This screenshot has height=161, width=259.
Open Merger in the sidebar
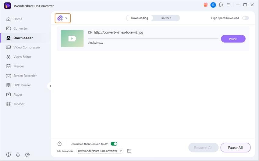pyautogui.click(x=15, y=66)
